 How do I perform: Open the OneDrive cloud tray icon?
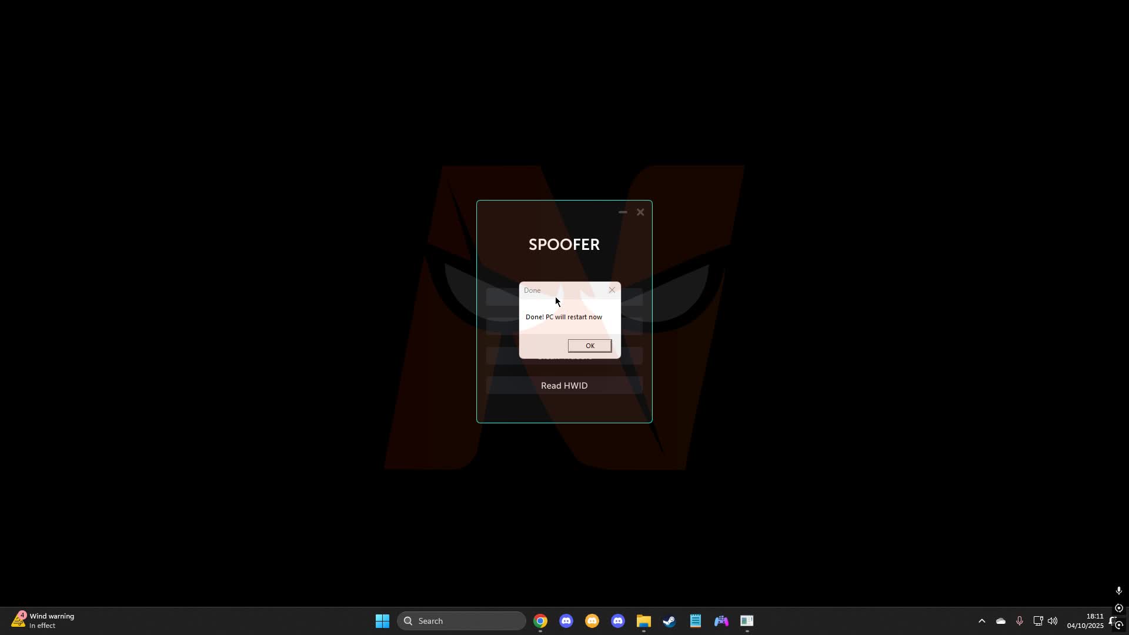[x=1001, y=621]
